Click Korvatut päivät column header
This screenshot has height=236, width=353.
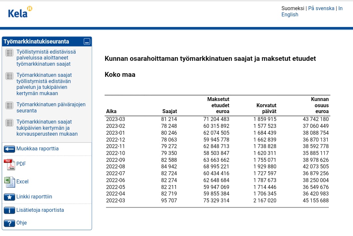[x=266, y=108]
